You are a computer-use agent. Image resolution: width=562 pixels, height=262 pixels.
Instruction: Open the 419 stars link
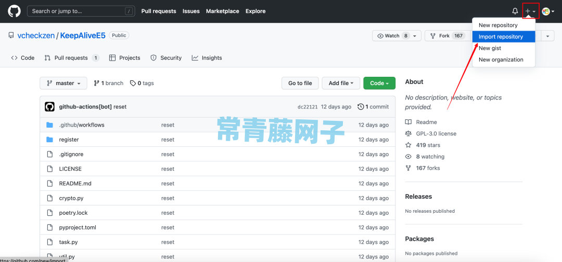coord(423,145)
